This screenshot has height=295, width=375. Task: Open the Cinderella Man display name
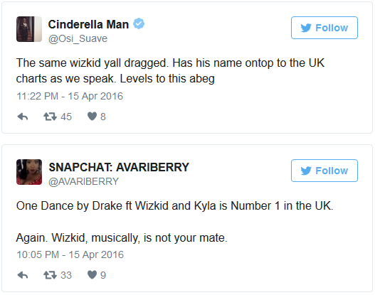(88, 24)
